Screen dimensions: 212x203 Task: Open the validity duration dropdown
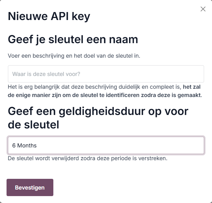106,145
